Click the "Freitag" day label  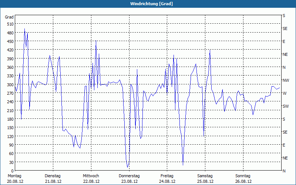click(x=167, y=176)
